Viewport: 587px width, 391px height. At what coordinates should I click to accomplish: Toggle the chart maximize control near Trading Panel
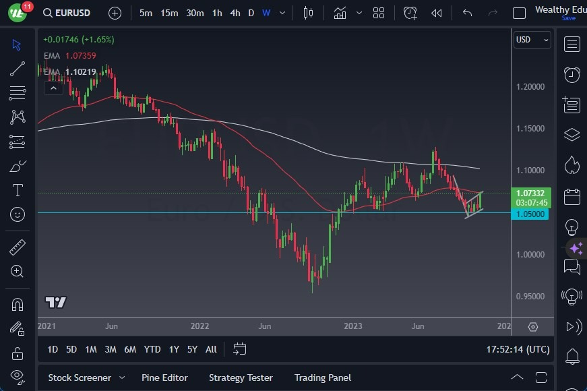(x=541, y=377)
